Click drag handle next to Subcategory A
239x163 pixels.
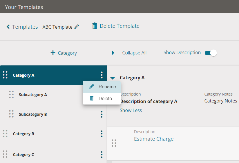click(11, 94)
